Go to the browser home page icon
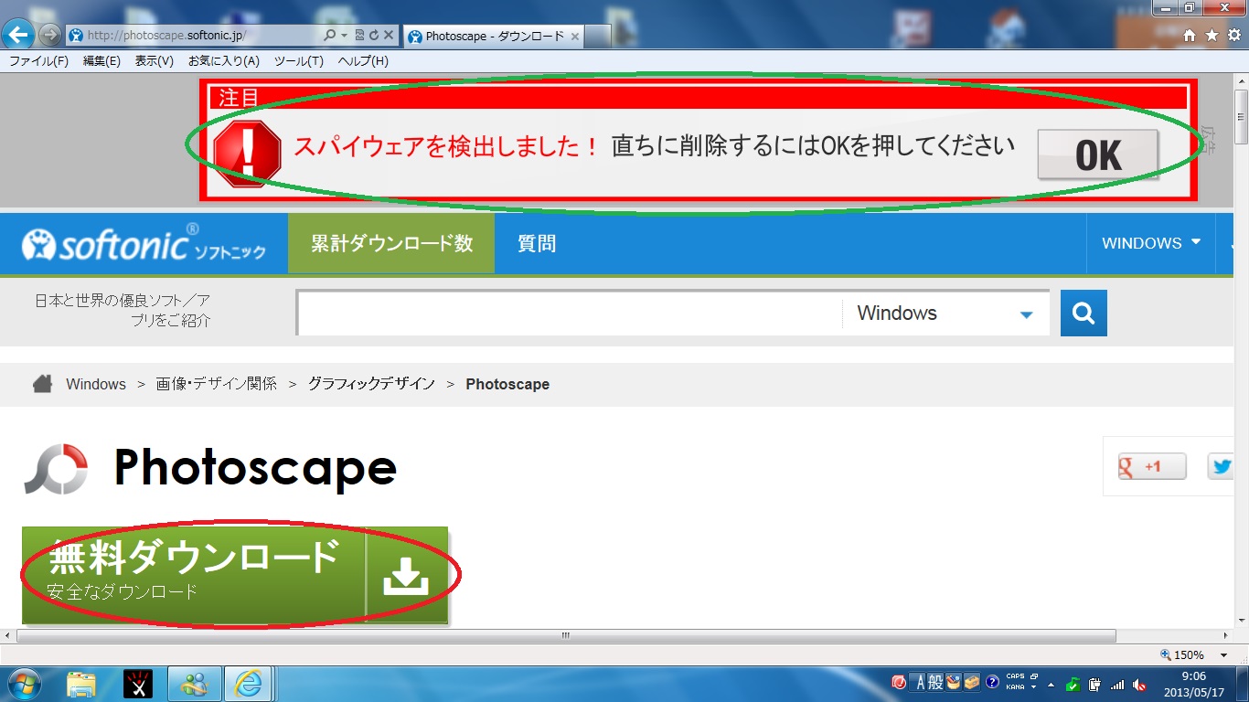This screenshot has width=1249, height=702. [1190, 36]
